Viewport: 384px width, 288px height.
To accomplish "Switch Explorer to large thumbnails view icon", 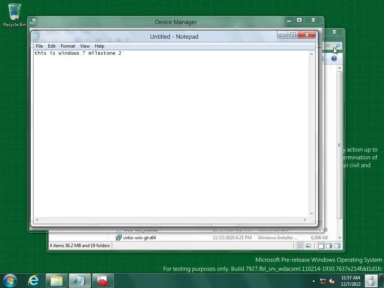I will pos(308,246).
